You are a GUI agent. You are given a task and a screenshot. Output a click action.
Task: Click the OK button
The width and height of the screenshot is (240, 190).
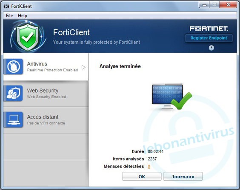point(142,176)
